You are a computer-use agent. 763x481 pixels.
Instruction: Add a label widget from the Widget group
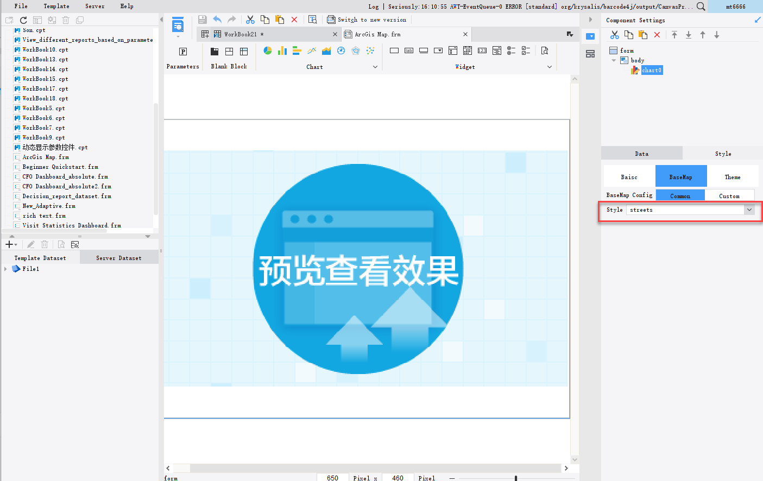coord(408,50)
